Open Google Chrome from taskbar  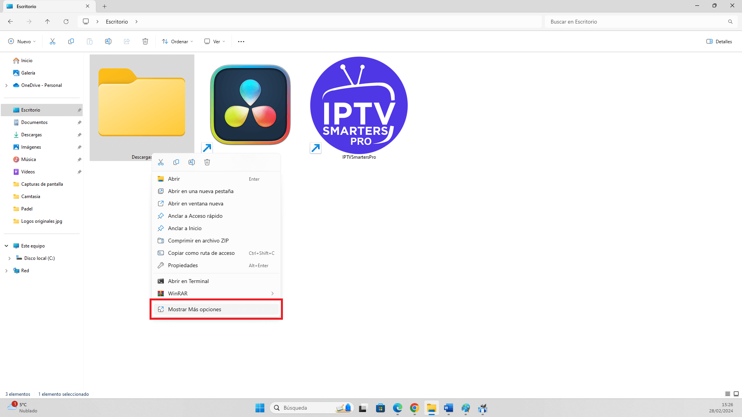tap(415, 408)
